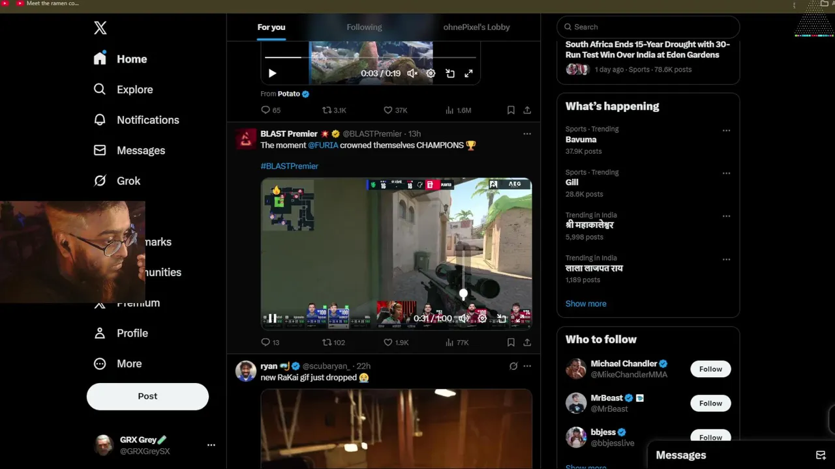The width and height of the screenshot is (835, 469).
Task: Open the BLAST Premier profile avatar
Action: click(246, 139)
